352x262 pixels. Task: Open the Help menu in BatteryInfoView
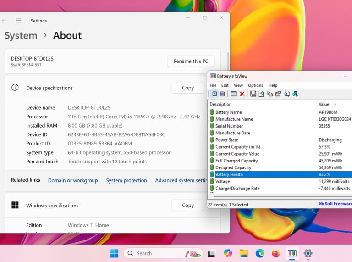tap(273, 85)
